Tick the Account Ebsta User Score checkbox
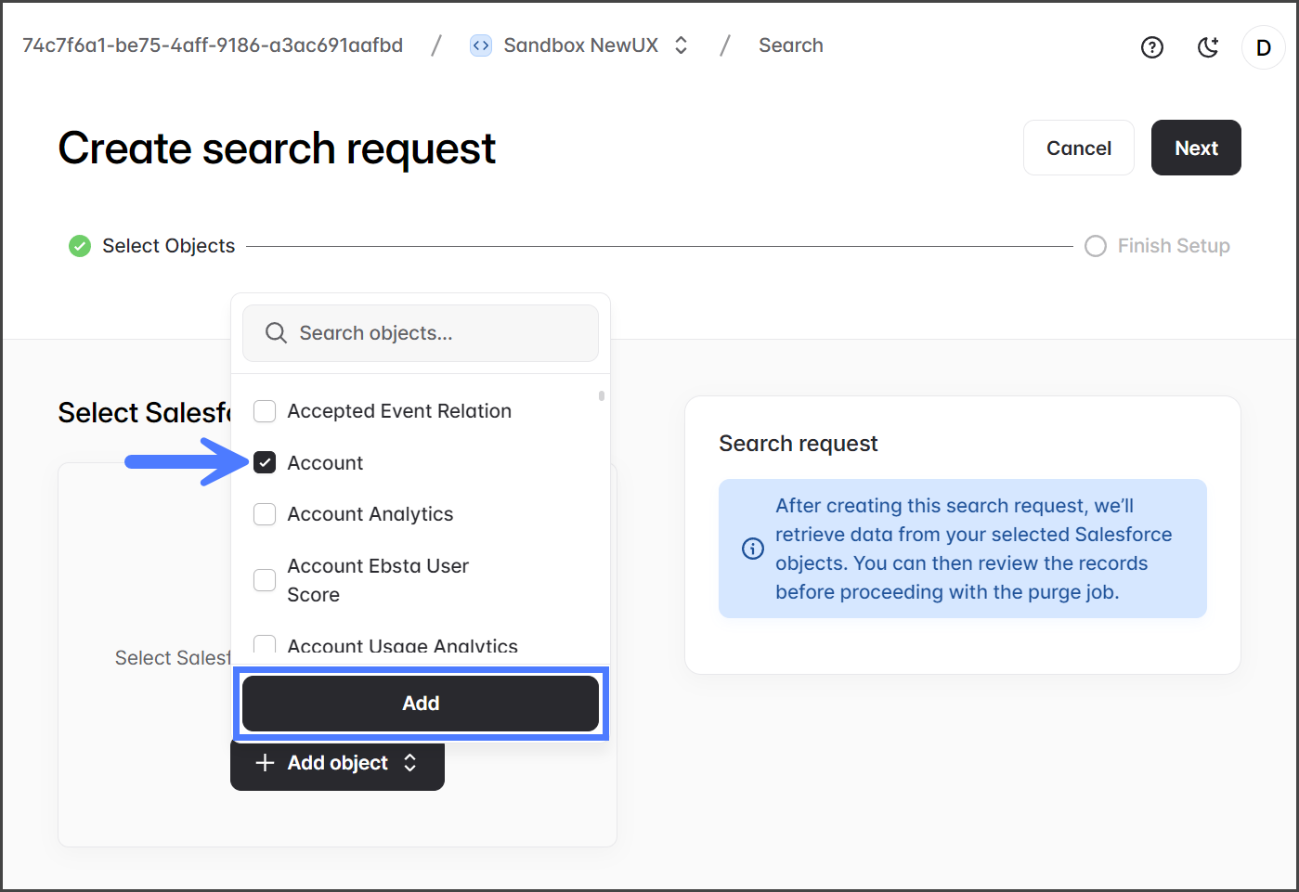1299x892 pixels. (265, 580)
